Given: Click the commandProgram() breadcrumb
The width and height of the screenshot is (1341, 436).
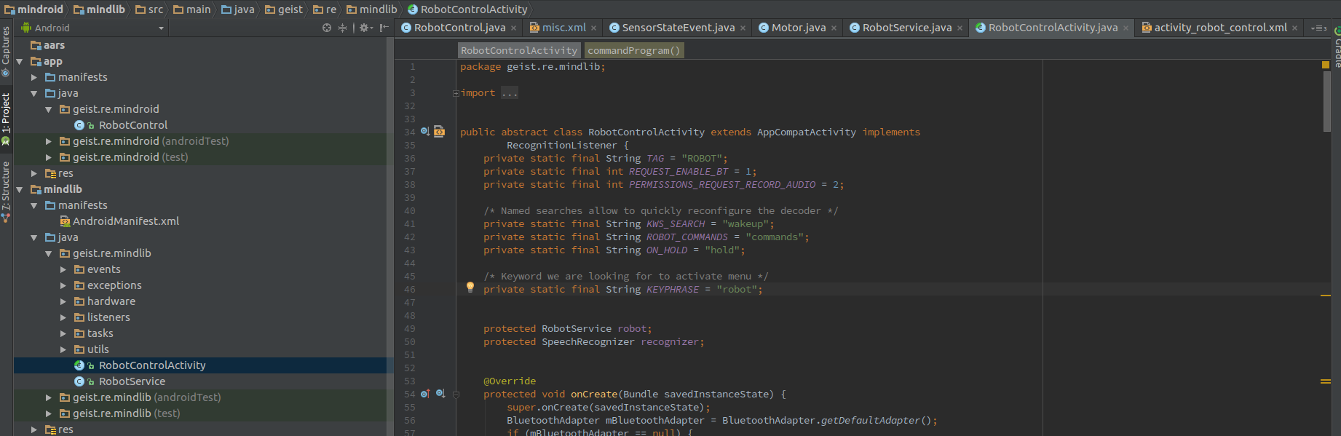Looking at the screenshot, I should tap(633, 50).
